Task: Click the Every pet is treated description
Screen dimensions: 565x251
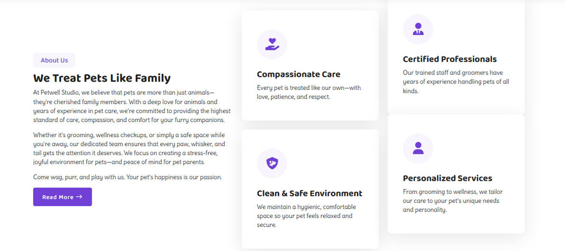Action: point(309,92)
